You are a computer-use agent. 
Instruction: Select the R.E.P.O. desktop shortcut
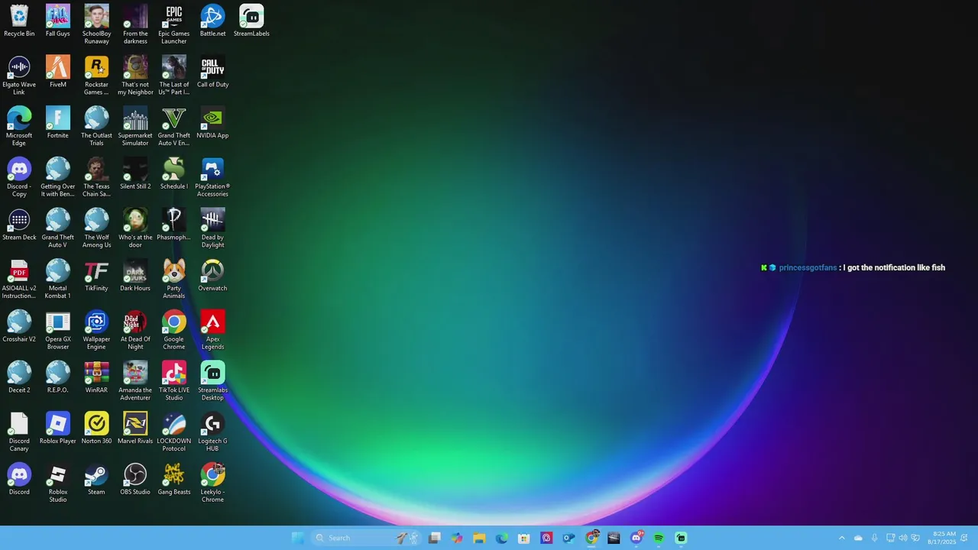pyautogui.click(x=58, y=377)
